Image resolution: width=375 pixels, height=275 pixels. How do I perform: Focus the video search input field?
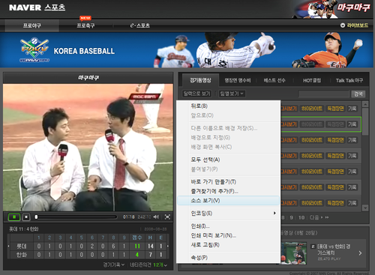pyautogui.click(x=324, y=94)
